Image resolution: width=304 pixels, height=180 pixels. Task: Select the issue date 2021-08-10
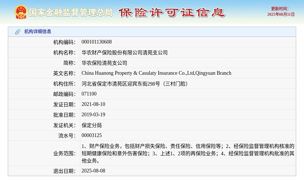pos(93,104)
